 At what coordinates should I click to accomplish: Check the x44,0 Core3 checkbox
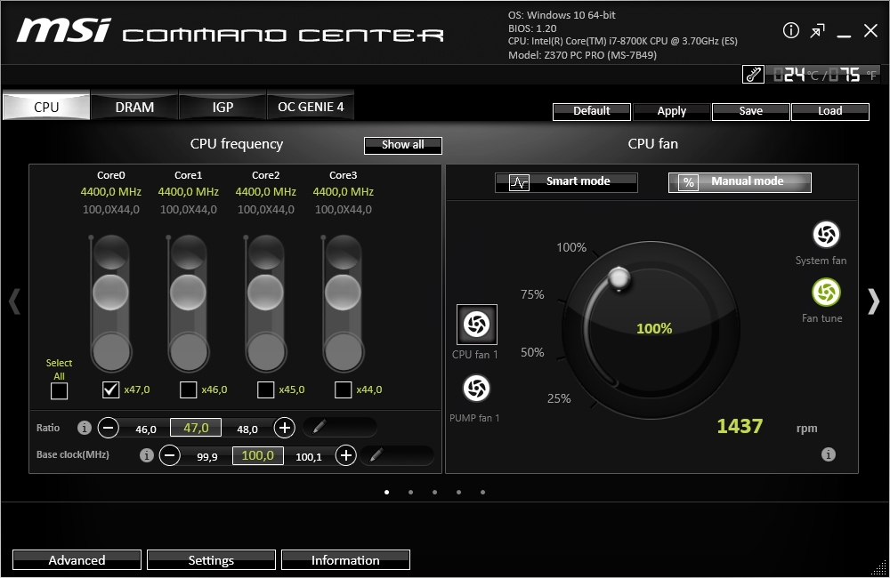pos(343,389)
